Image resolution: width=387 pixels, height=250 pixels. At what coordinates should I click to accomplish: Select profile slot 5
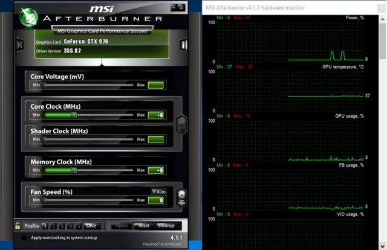click(x=79, y=226)
